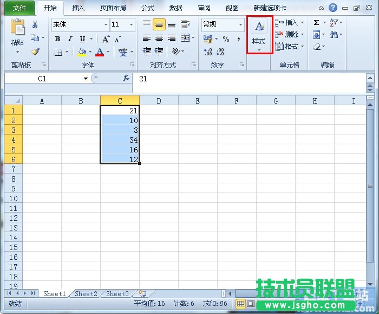This screenshot has height=314, width=379.
Task: Increase font size with large A
Action: coord(106,39)
